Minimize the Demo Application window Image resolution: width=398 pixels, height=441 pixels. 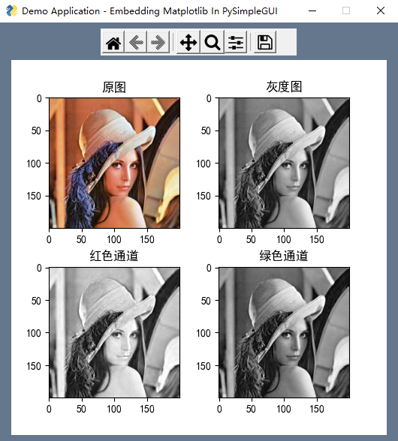click(312, 11)
